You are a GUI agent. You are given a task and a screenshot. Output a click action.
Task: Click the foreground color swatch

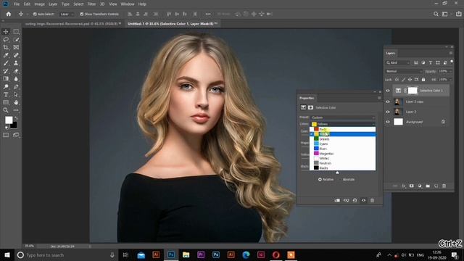9,120
